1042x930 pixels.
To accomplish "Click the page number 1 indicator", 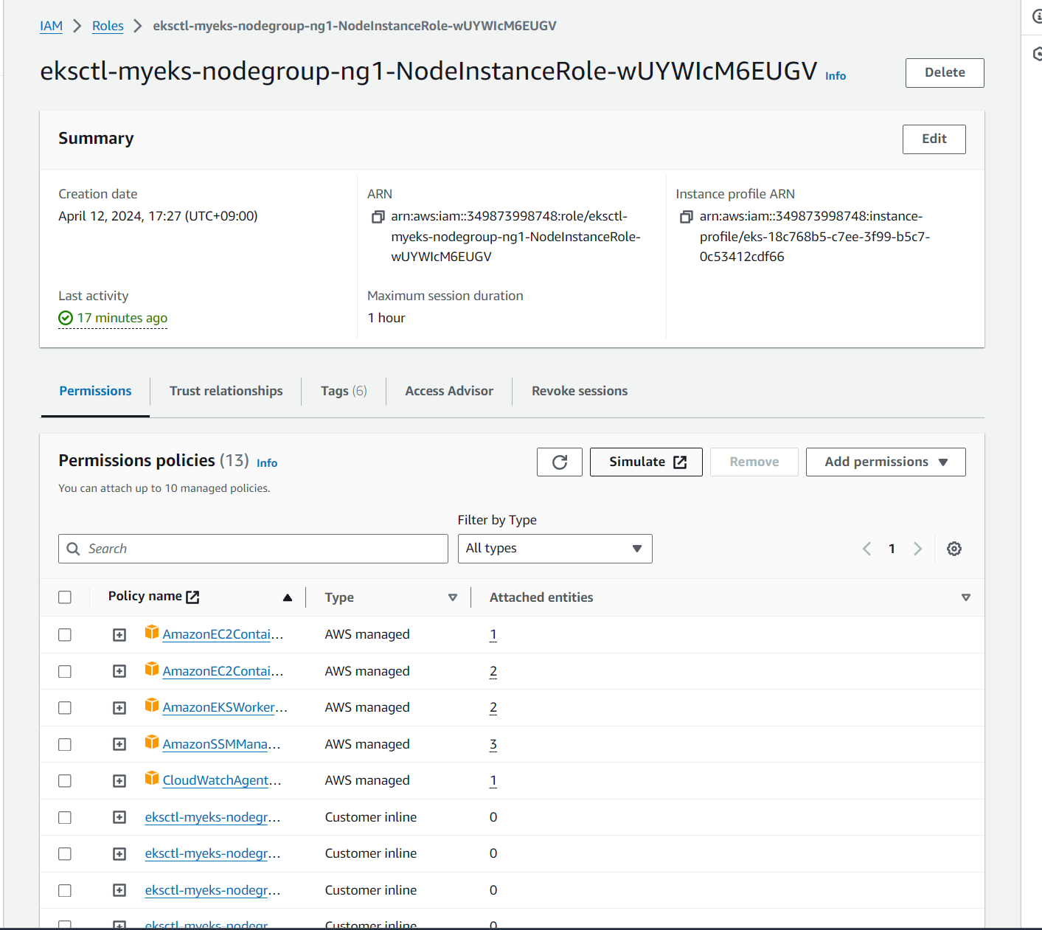I will (x=892, y=549).
